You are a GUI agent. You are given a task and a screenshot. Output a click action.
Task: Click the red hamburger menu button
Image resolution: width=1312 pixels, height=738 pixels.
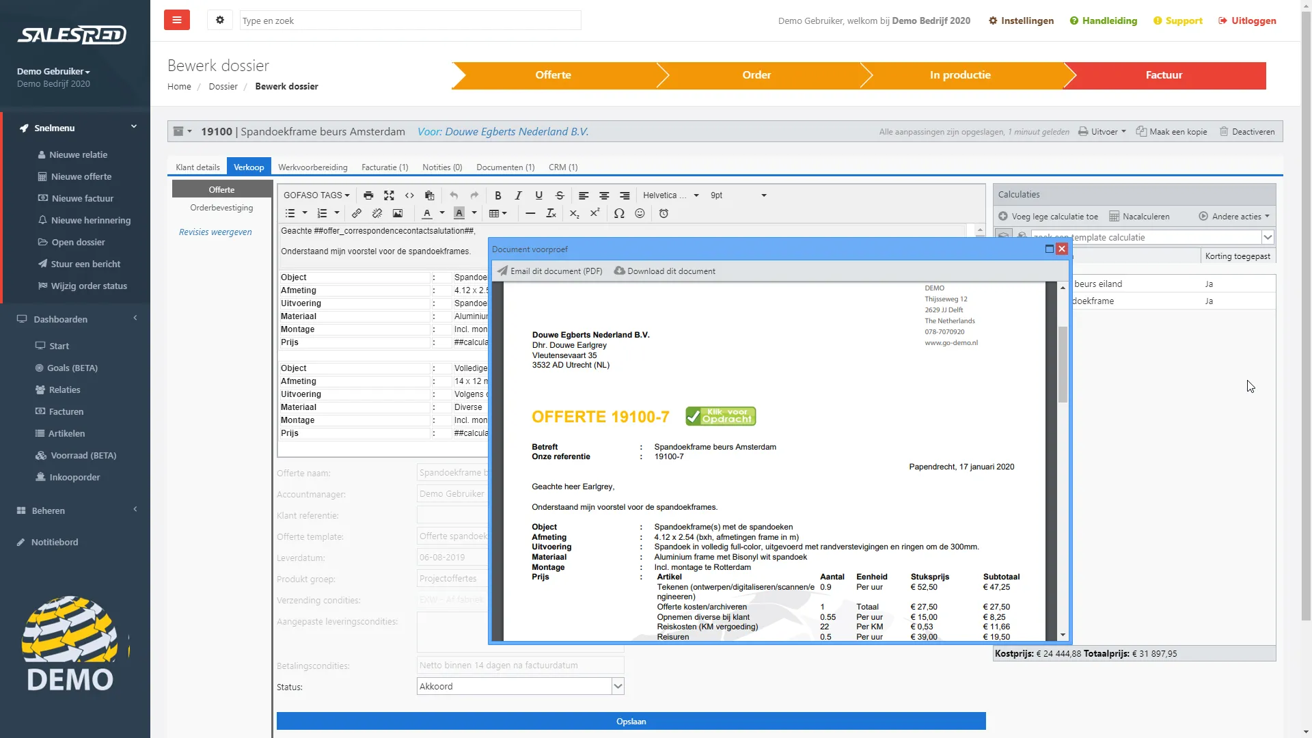click(x=177, y=20)
